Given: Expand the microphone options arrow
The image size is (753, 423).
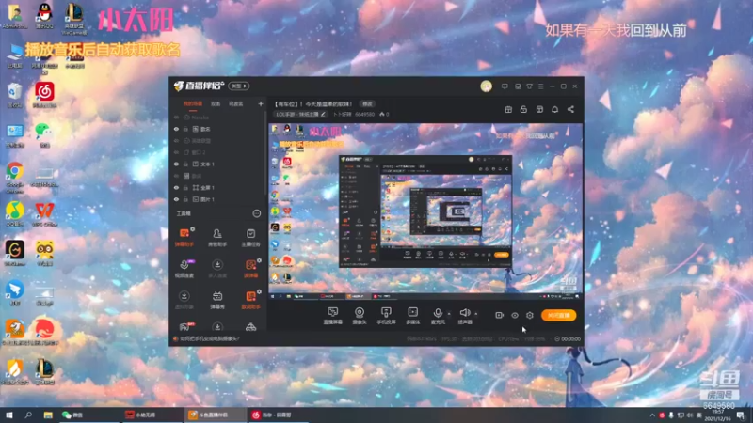Looking at the screenshot, I should [449, 314].
